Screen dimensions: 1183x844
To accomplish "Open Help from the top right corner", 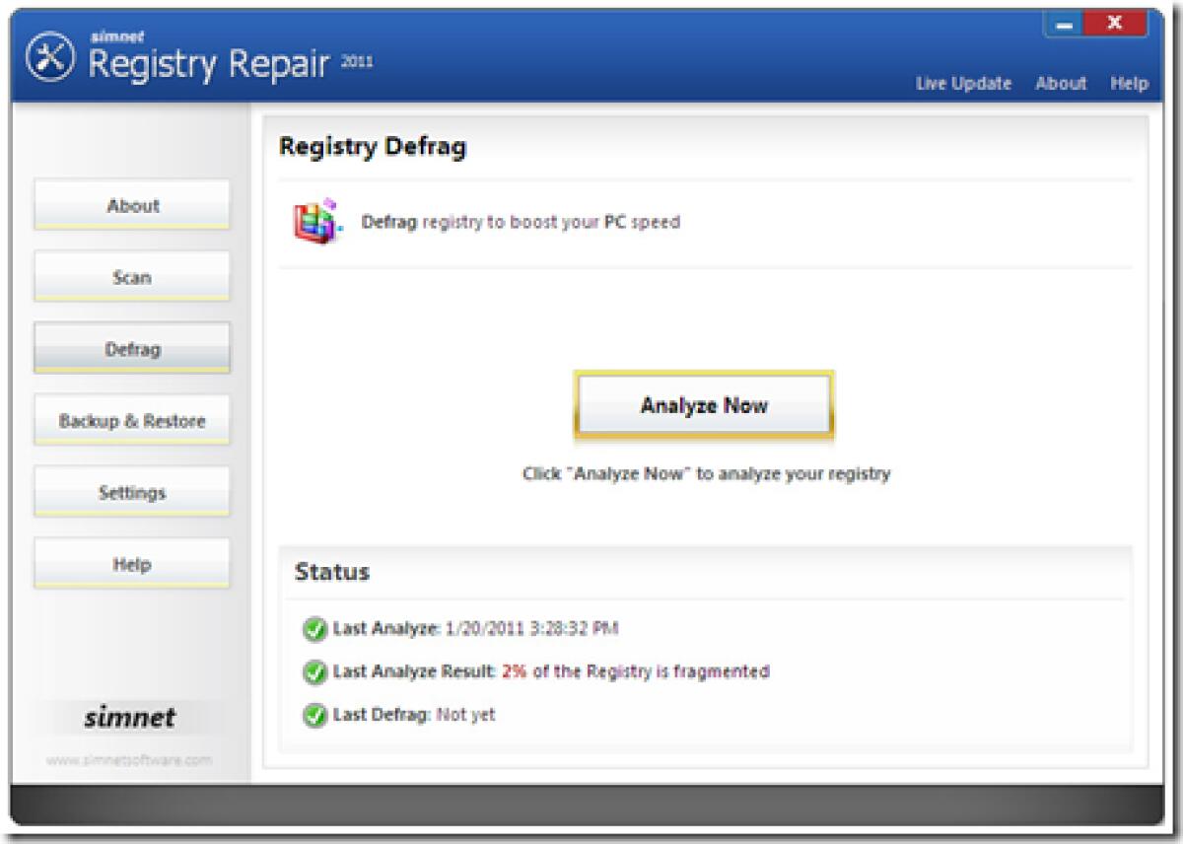I will click(1130, 84).
